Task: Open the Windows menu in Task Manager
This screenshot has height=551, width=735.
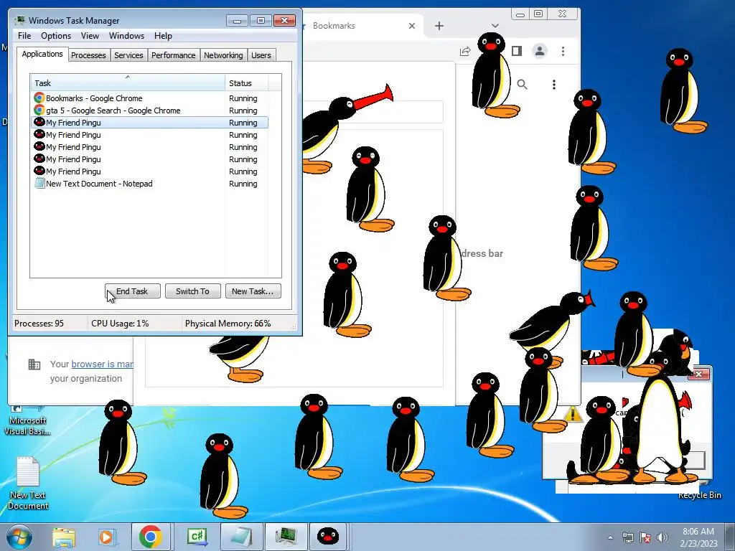Action: (126, 36)
